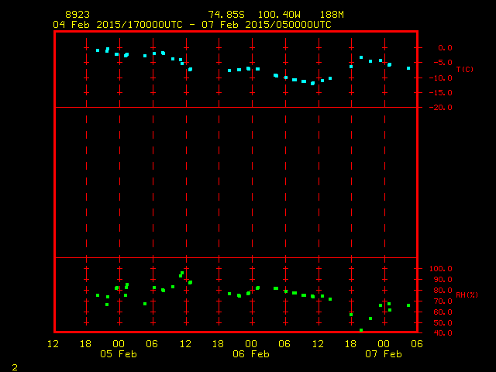Click the last 06 hour label on time axis

pyautogui.click(x=417, y=344)
